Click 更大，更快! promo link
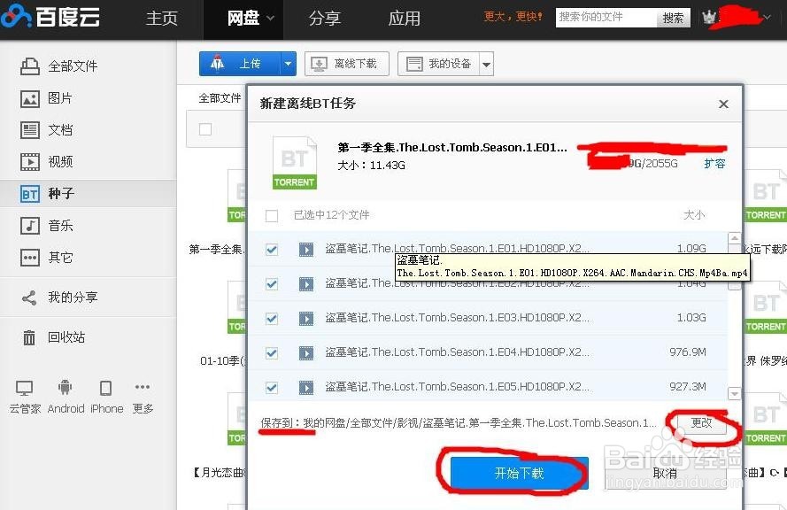Viewport: 787px width, 510px height. click(x=513, y=17)
